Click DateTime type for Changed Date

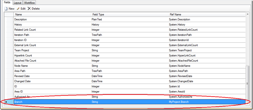click(129, 81)
